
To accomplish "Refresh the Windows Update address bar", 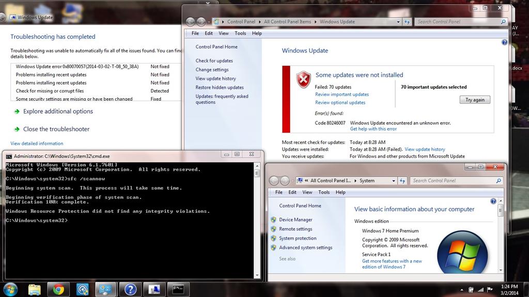I will [x=407, y=22].
